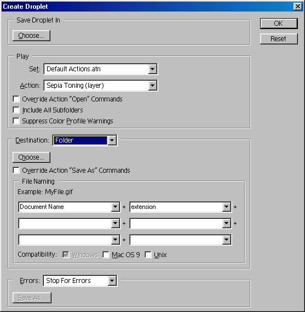
Task: Click Choose under the Destination section
Action: click(x=31, y=157)
